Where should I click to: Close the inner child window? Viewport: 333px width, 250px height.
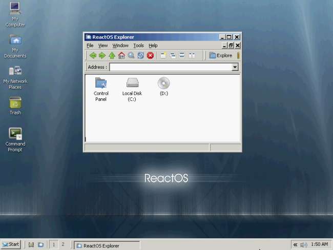(x=238, y=46)
